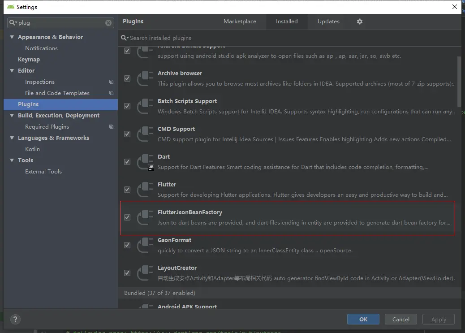
Task: Click the CMD Support plugin icon
Action: pyautogui.click(x=145, y=134)
